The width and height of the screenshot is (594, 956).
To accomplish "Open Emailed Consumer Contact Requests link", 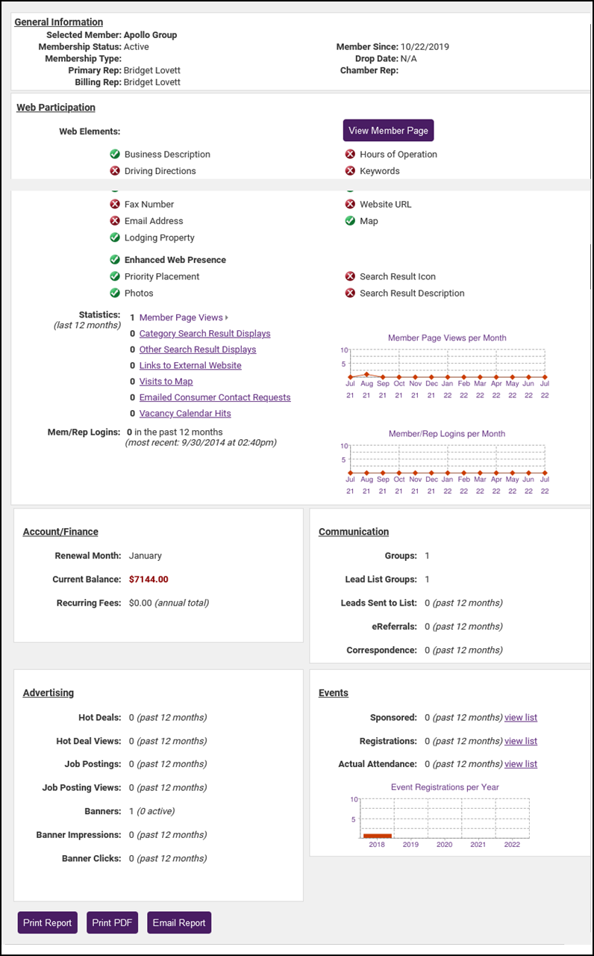I will [215, 397].
